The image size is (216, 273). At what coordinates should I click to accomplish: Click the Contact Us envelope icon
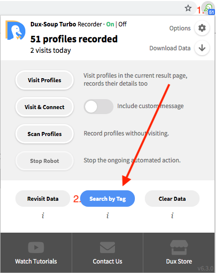point(108,248)
